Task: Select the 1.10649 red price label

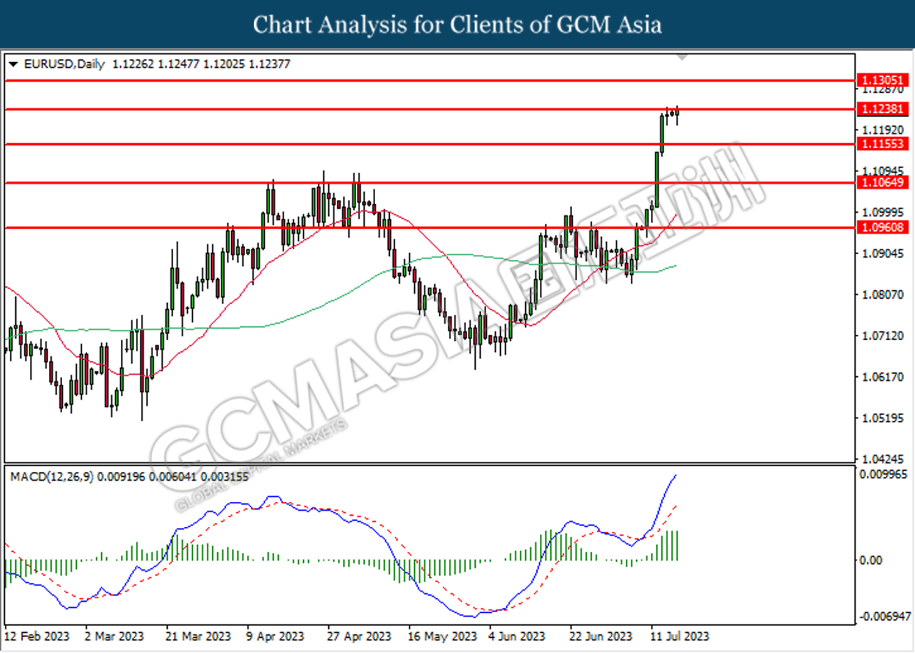Action: (x=883, y=182)
